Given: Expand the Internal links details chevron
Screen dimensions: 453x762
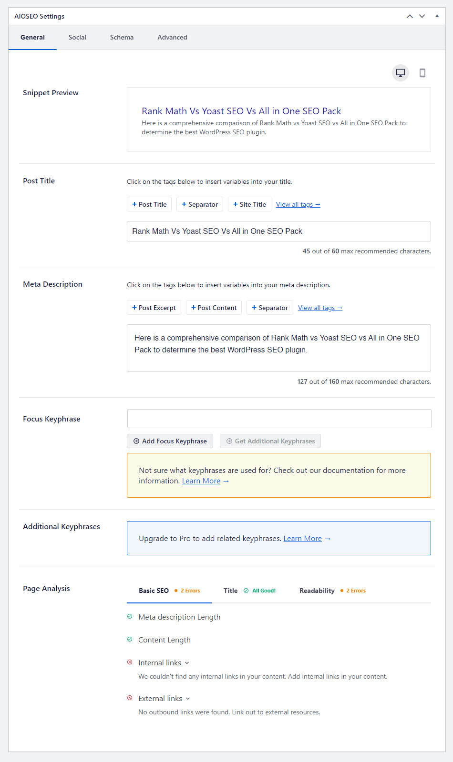Looking at the screenshot, I should tap(187, 663).
